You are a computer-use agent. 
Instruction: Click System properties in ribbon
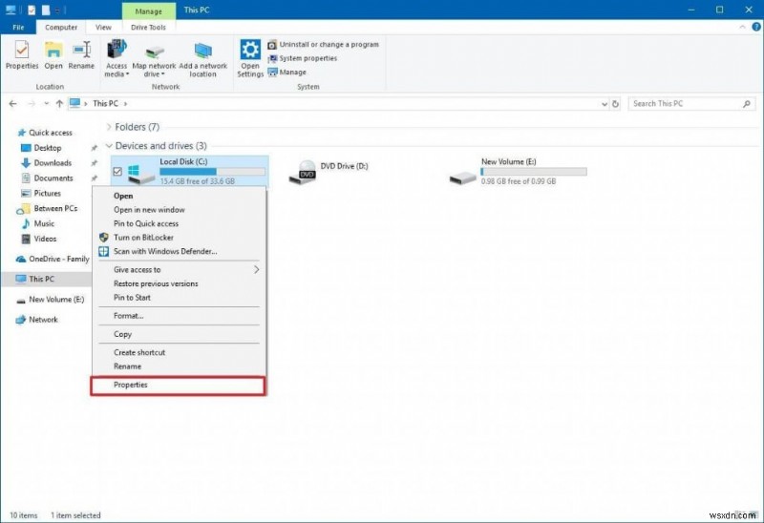pos(302,58)
